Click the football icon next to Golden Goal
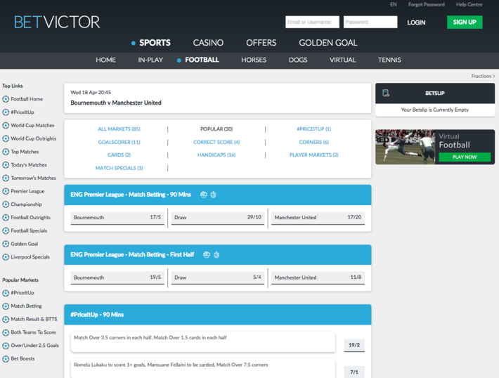Image resolution: width=499 pixels, height=378 pixels. coord(6,244)
